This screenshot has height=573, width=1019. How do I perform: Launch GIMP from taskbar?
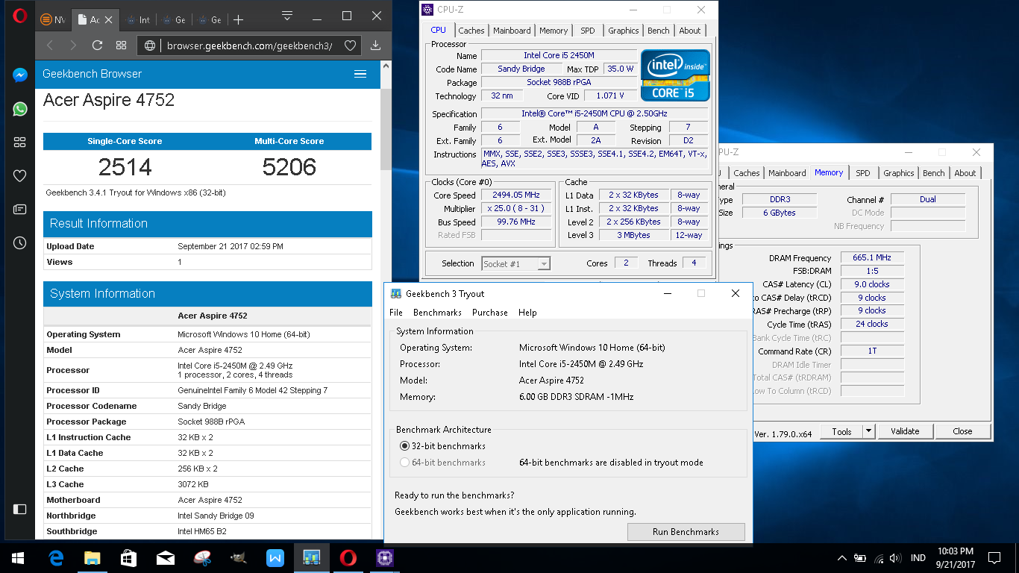coord(238,557)
